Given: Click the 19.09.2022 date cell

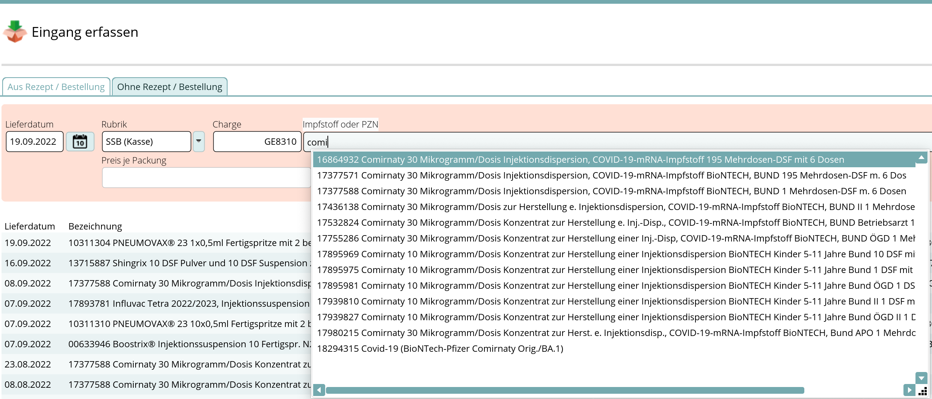Looking at the screenshot, I should (28, 243).
